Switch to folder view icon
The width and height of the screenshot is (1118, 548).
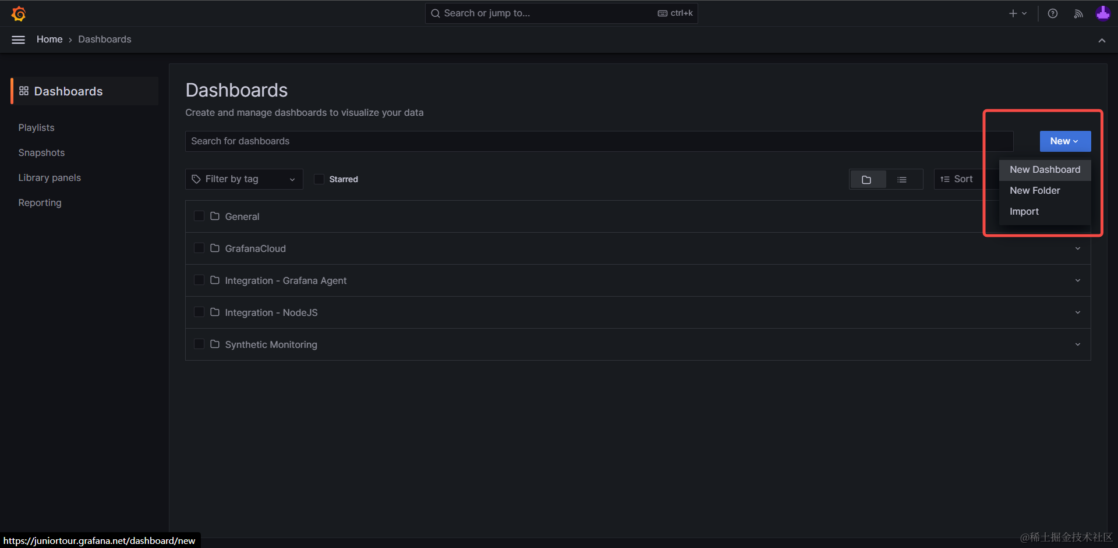pos(866,180)
